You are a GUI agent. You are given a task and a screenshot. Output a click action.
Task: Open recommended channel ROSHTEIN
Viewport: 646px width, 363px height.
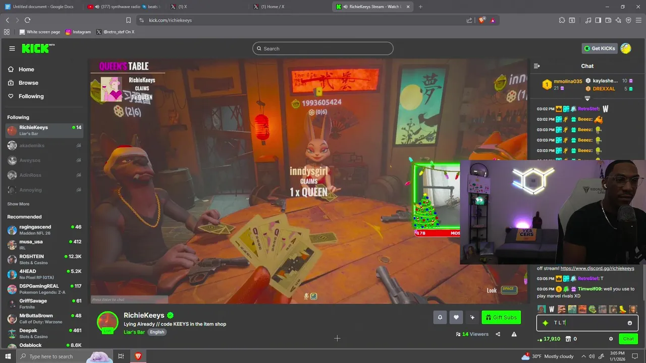[44, 259]
